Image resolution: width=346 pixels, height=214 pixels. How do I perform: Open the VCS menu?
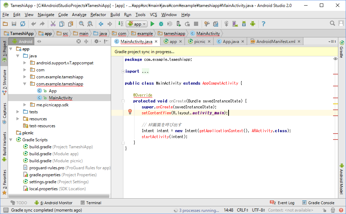(153, 15)
